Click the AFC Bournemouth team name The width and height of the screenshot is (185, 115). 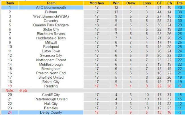coord(51,8)
